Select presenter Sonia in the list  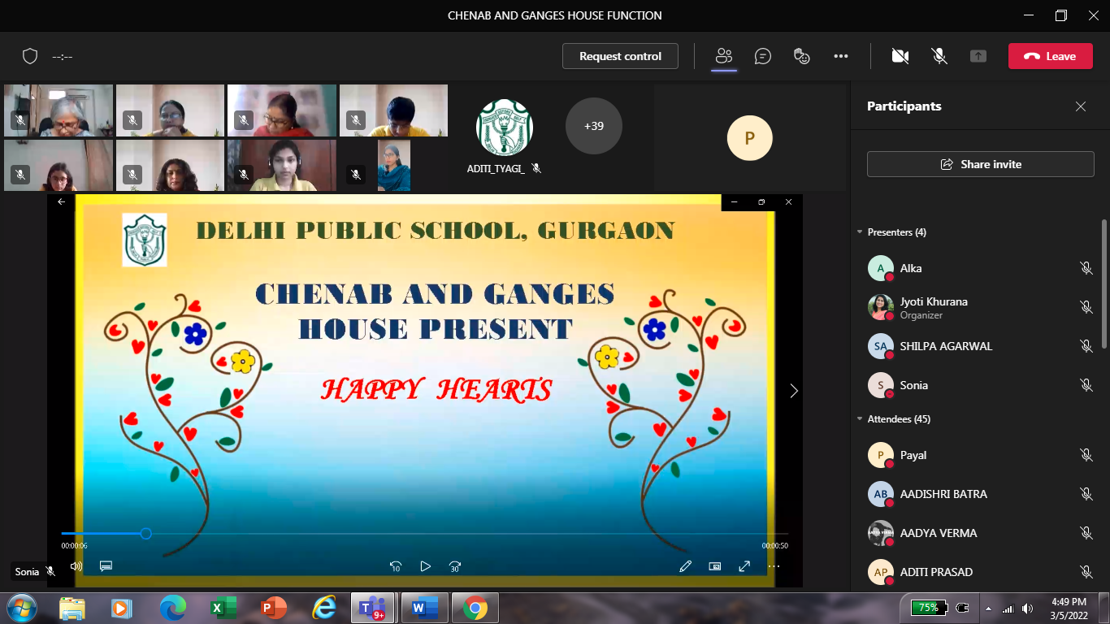point(981,385)
